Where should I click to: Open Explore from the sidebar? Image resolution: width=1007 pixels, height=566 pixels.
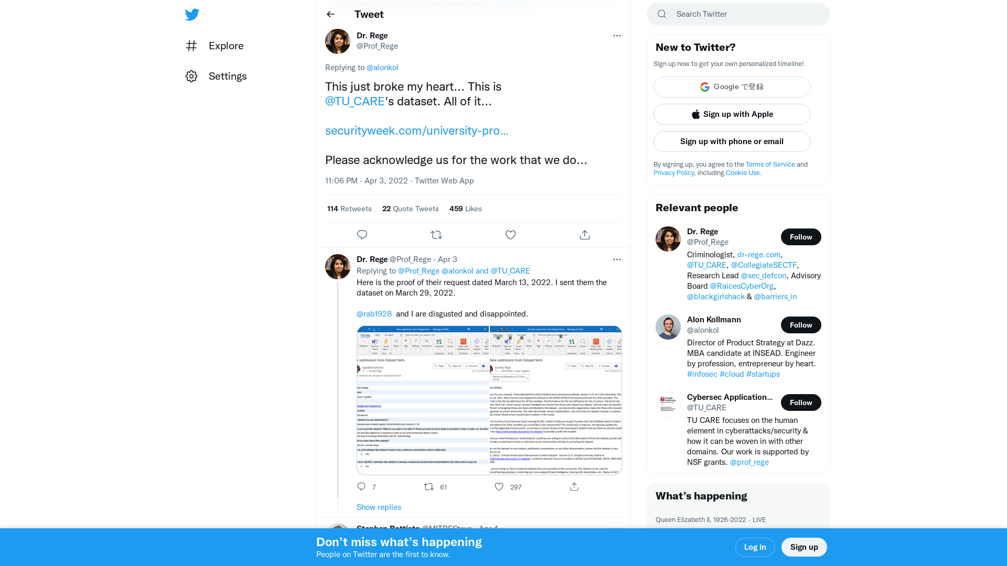tap(215, 46)
